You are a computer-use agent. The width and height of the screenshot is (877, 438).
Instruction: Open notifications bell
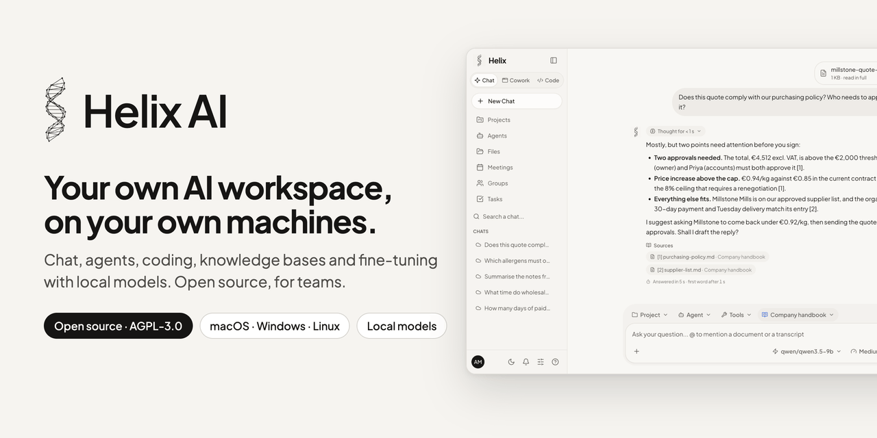click(x=526, y=362)
